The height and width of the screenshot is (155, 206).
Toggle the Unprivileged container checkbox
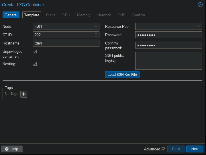click(35, 52)
